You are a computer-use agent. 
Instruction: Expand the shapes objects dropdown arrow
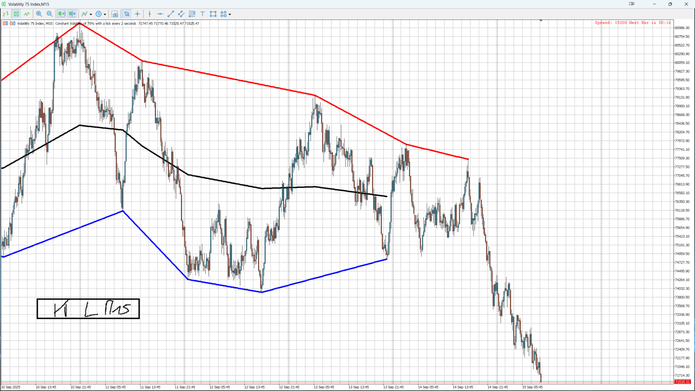pos(230,14)
